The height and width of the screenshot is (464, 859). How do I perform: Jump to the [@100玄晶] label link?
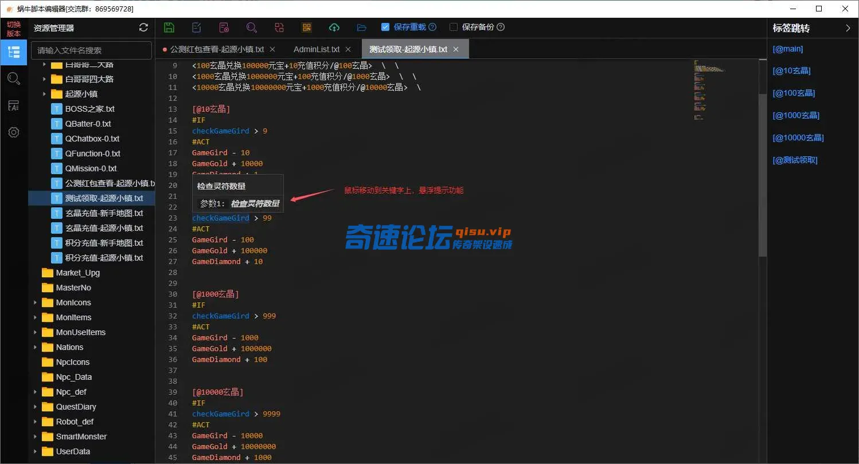pyautogui.click(x=794, y=93)
